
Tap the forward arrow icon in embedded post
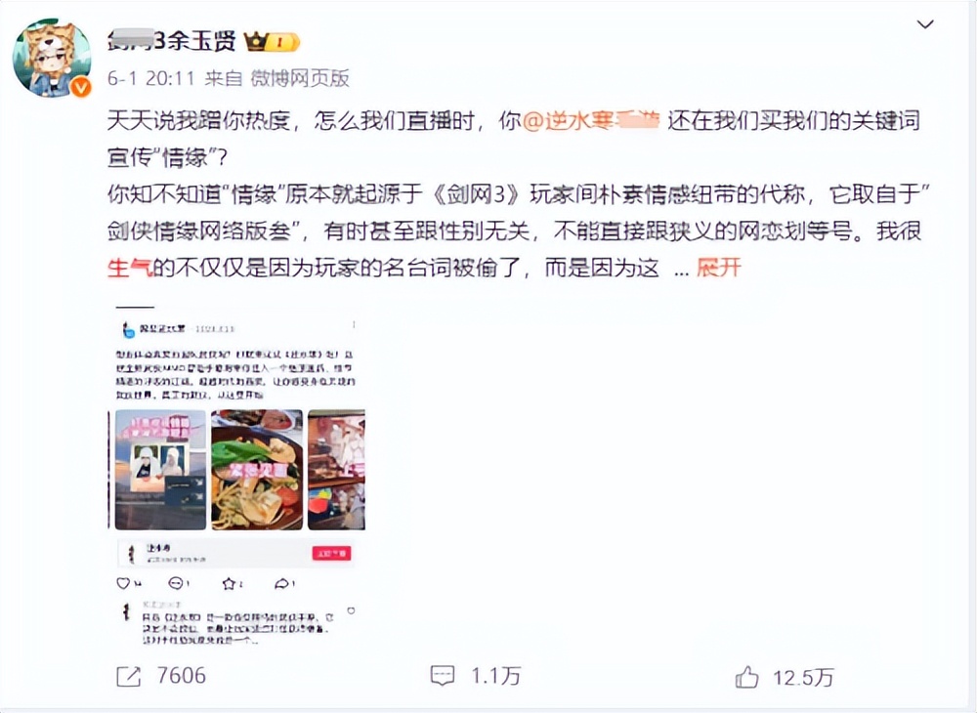[281, 583]
